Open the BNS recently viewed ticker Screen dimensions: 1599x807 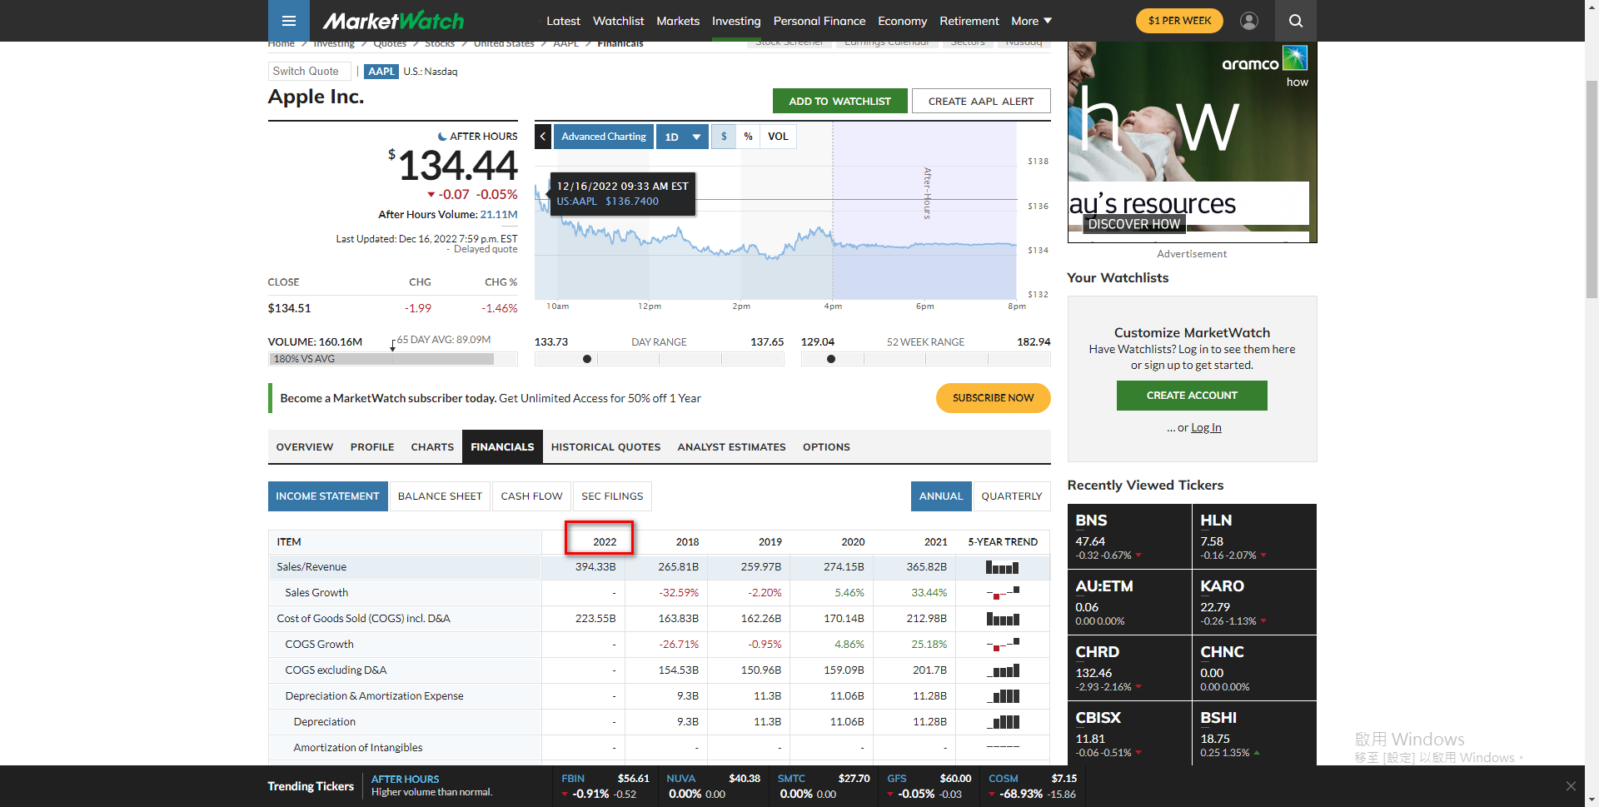[1129, 536]
